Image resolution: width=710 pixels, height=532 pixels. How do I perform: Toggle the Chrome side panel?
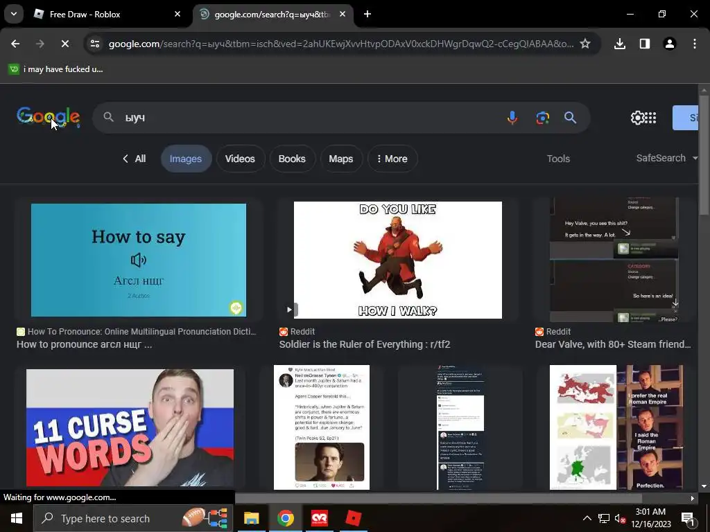645,44
